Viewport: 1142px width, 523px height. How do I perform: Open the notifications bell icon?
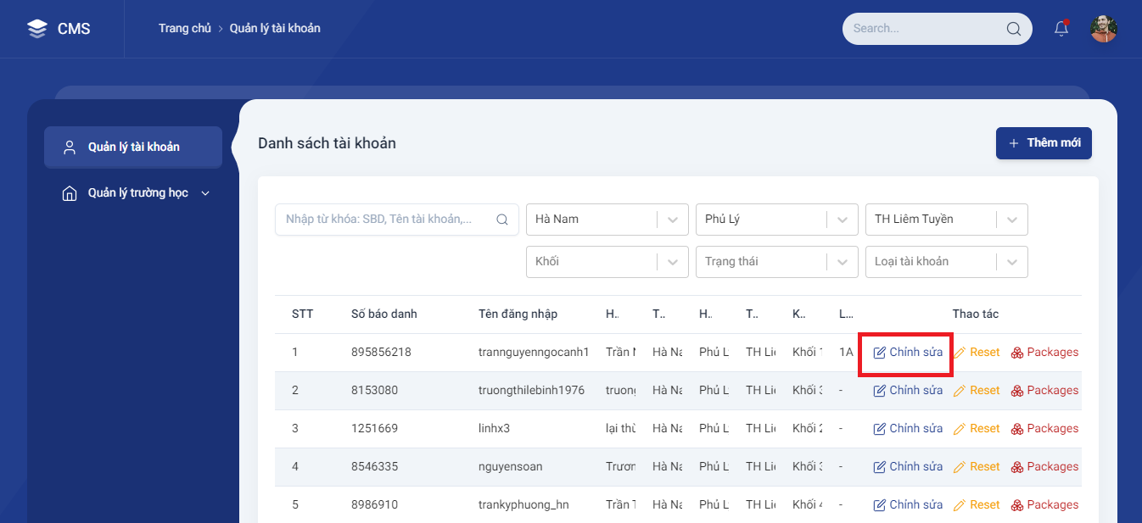point(1061,29)
